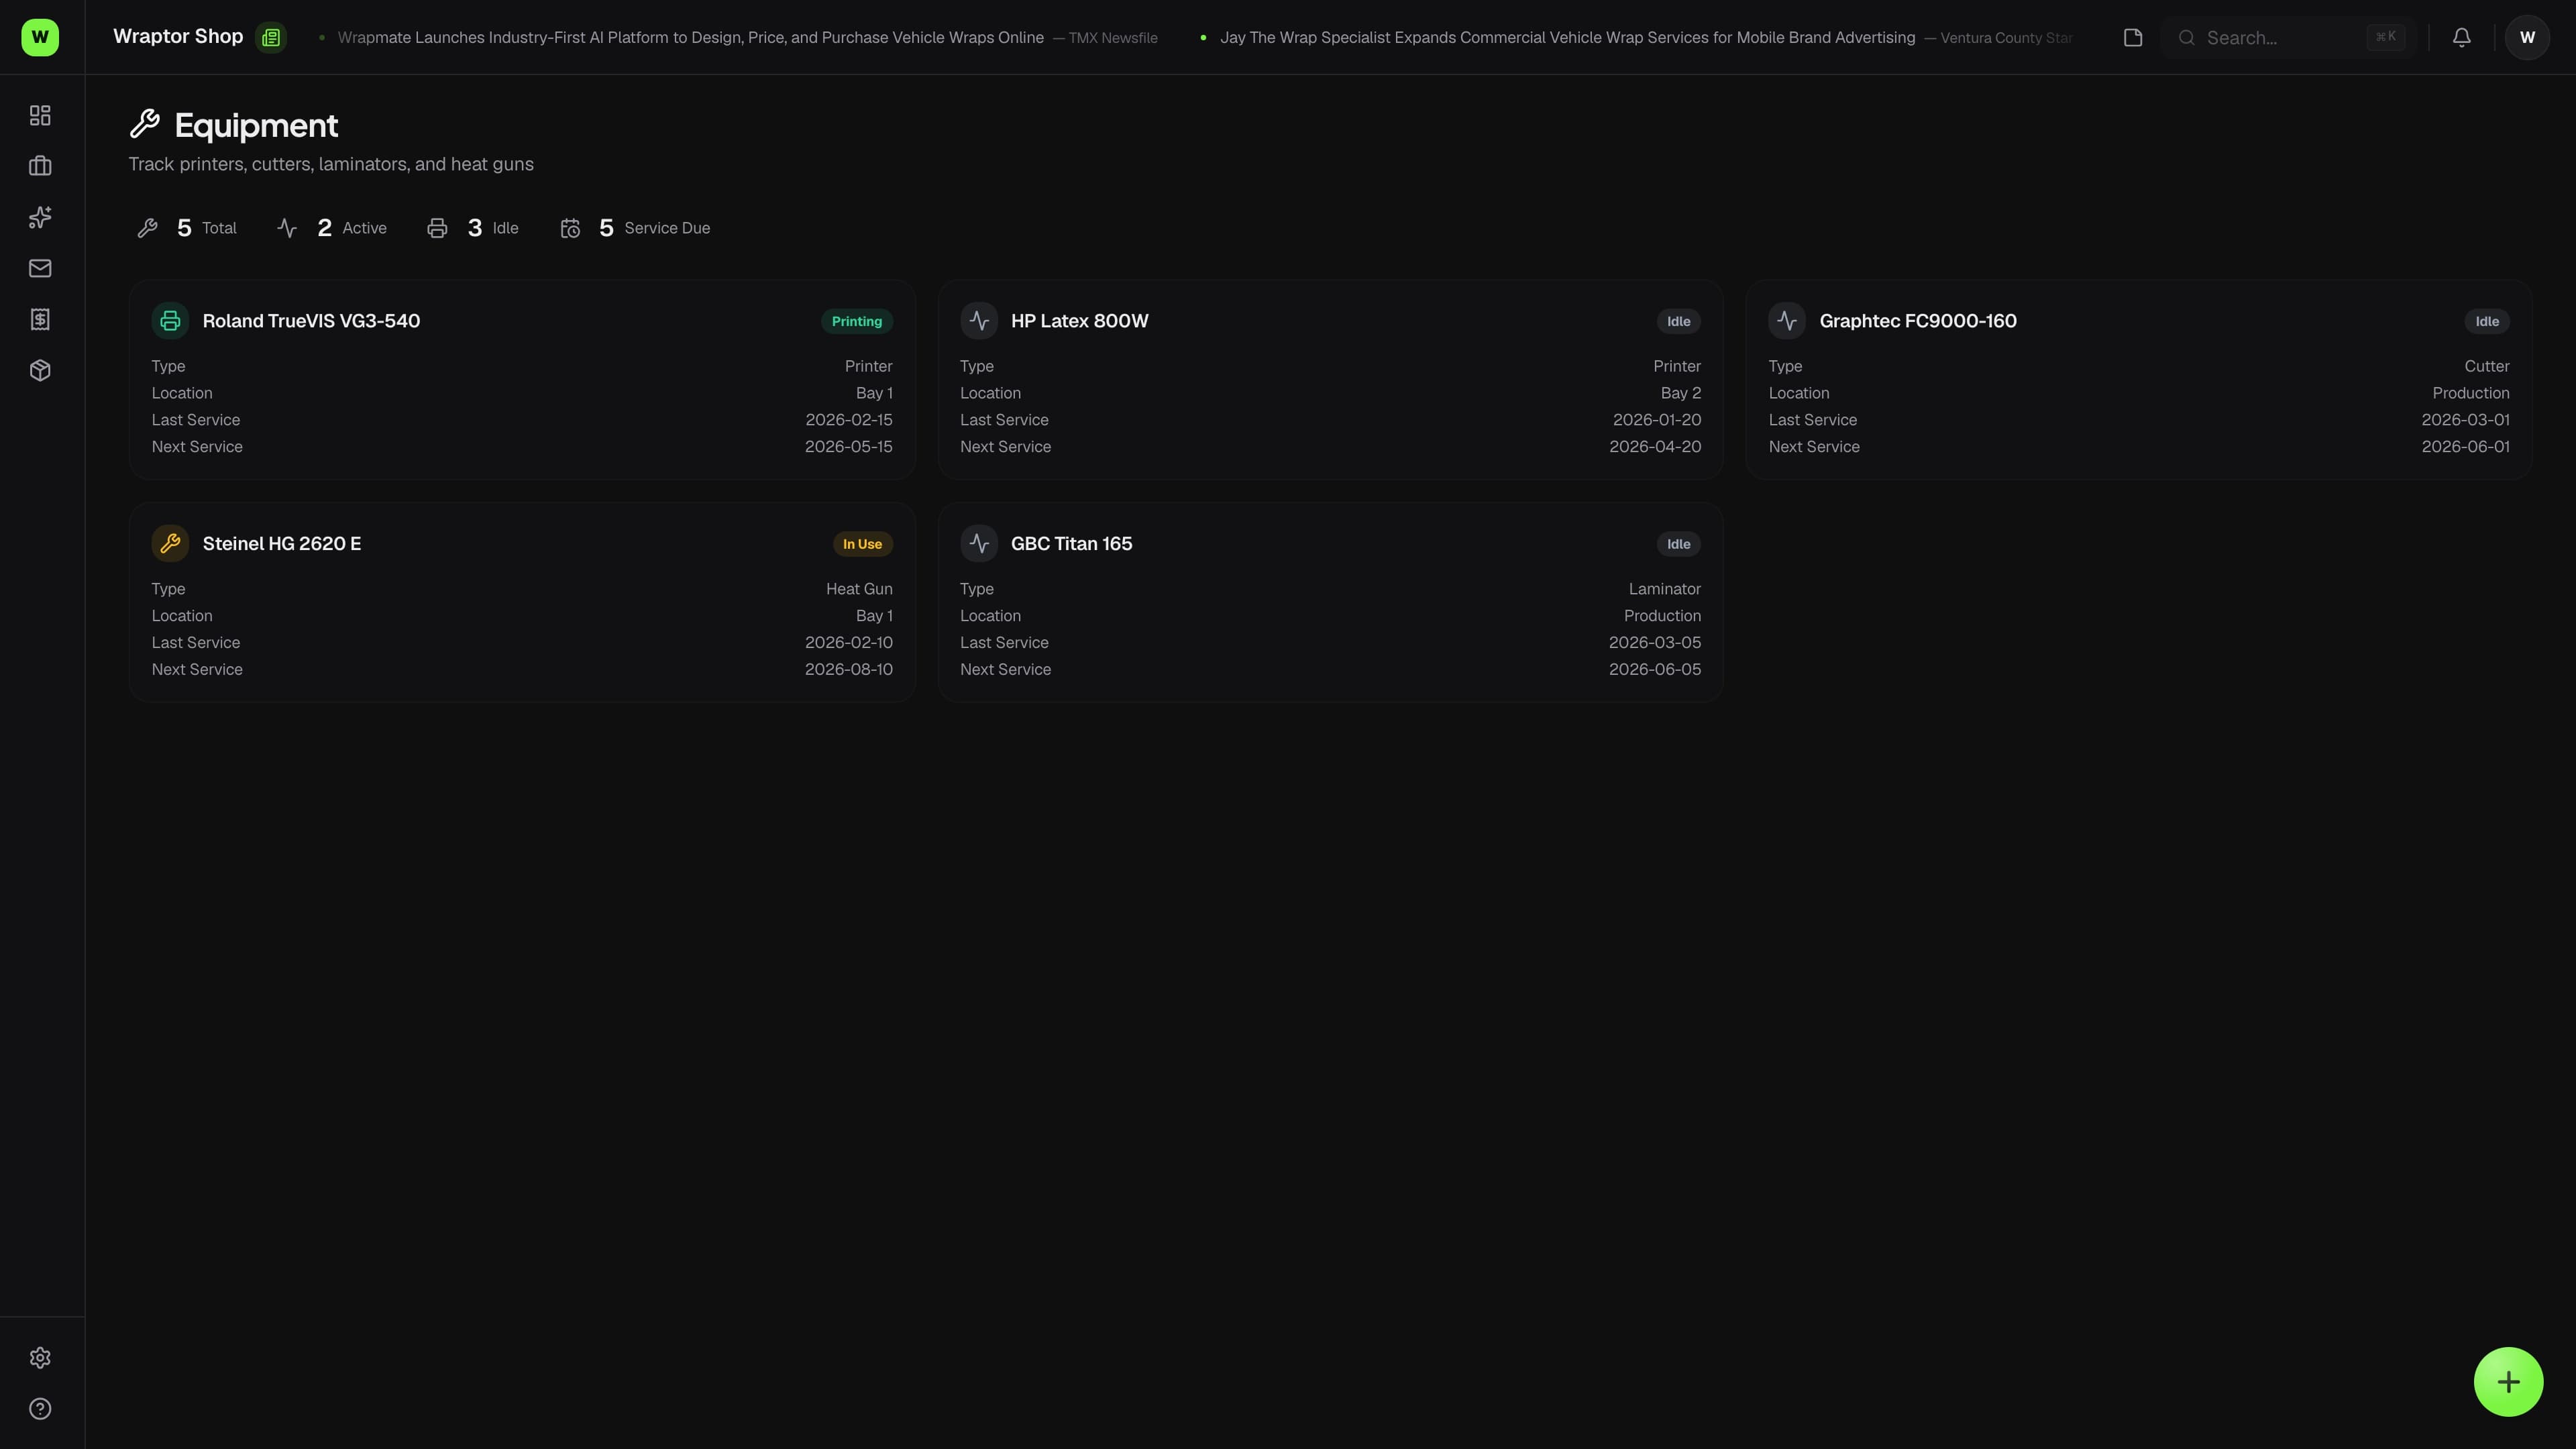Click the pulse icon on the Graphtec FC9000-160 card
This screenshot has width=2576, height=1449.
(1787, 321)
